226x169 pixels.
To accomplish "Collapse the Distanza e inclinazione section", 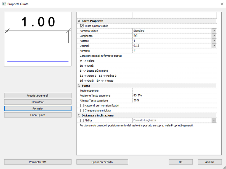I will (79, 115).
